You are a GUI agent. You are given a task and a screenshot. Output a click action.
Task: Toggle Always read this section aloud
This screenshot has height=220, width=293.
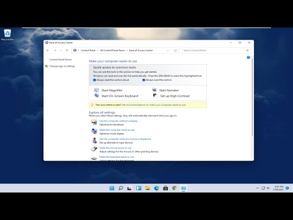(95, 80)
